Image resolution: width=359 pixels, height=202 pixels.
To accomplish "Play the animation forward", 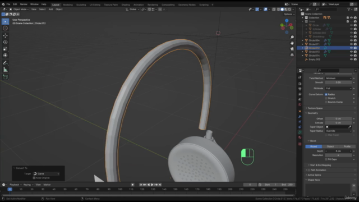I will tap(152, 185).
